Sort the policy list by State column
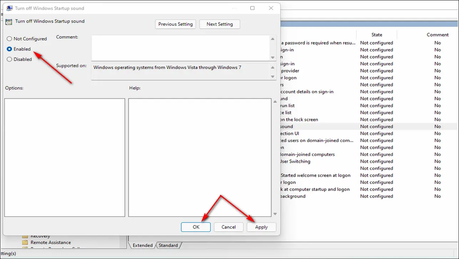459x259 pixels. click(x=377, y=35)
